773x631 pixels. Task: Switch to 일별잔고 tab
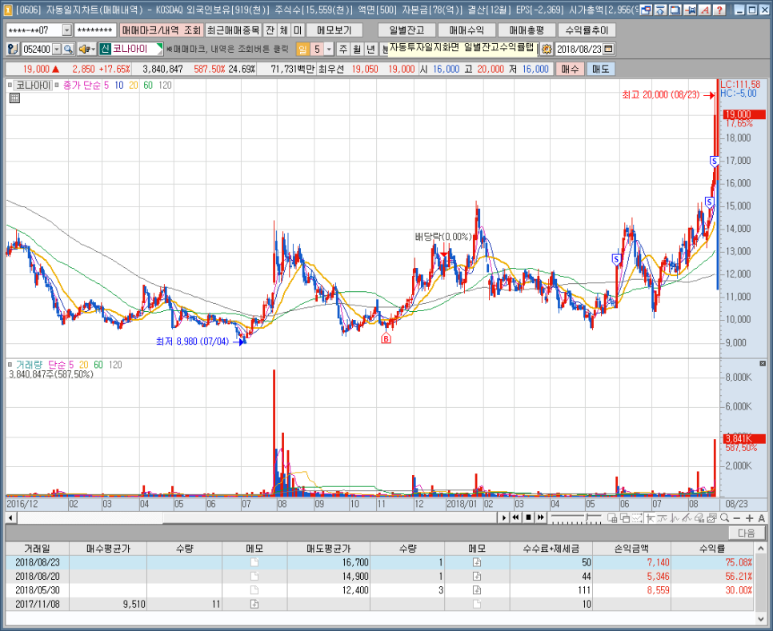pyautogui.click(x=407, y=30)
